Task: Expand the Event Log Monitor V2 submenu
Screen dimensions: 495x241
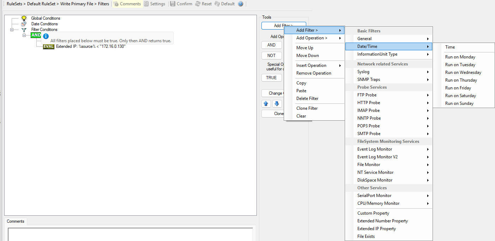Action: (388, 157)
